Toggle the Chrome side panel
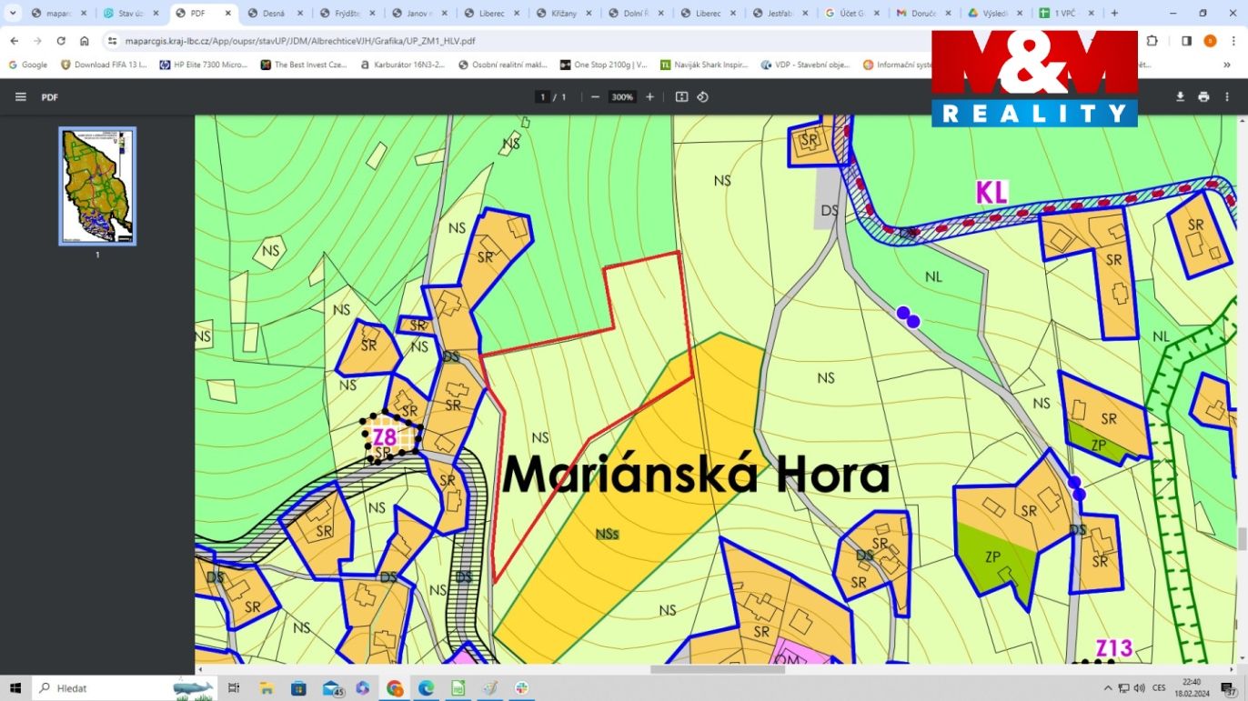Screen dimensions: 1248x701 tap(1186, 41)
